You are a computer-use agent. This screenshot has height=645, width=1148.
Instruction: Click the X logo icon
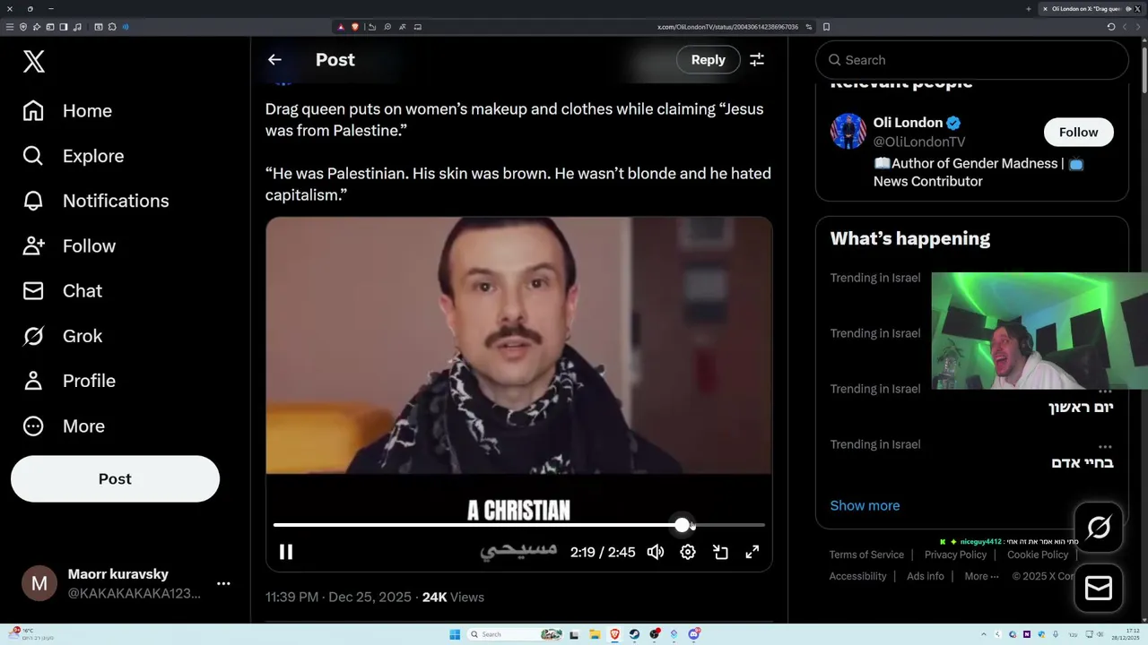click(34, 62)
